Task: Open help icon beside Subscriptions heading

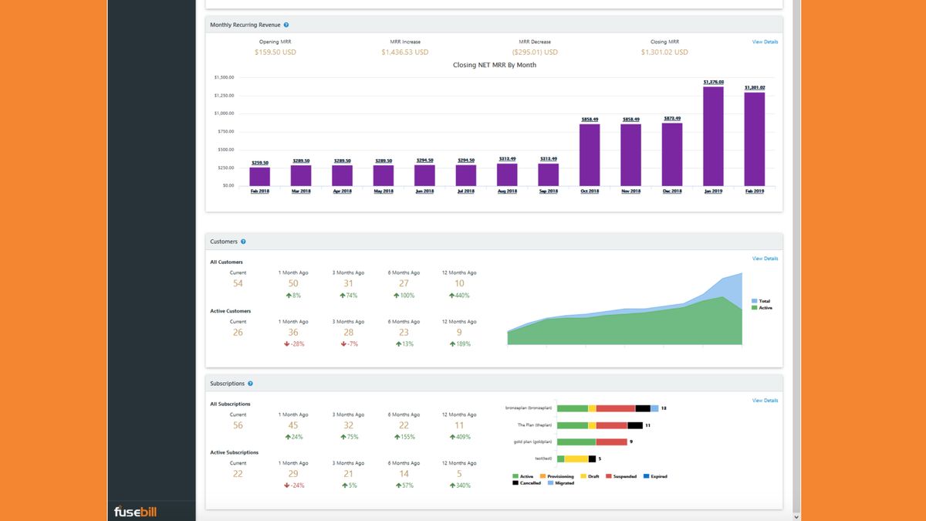Action: pyautogui.click(x=251, y=384)
